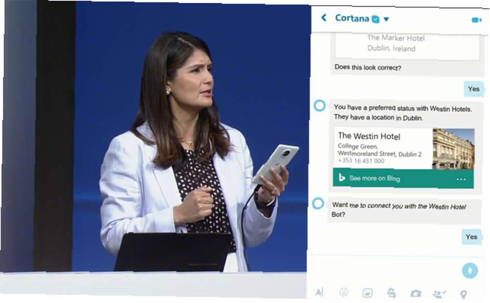Open the dropdown arrow next to Cortana
This screenshot has height=303, width=490.
pos(386,20)
